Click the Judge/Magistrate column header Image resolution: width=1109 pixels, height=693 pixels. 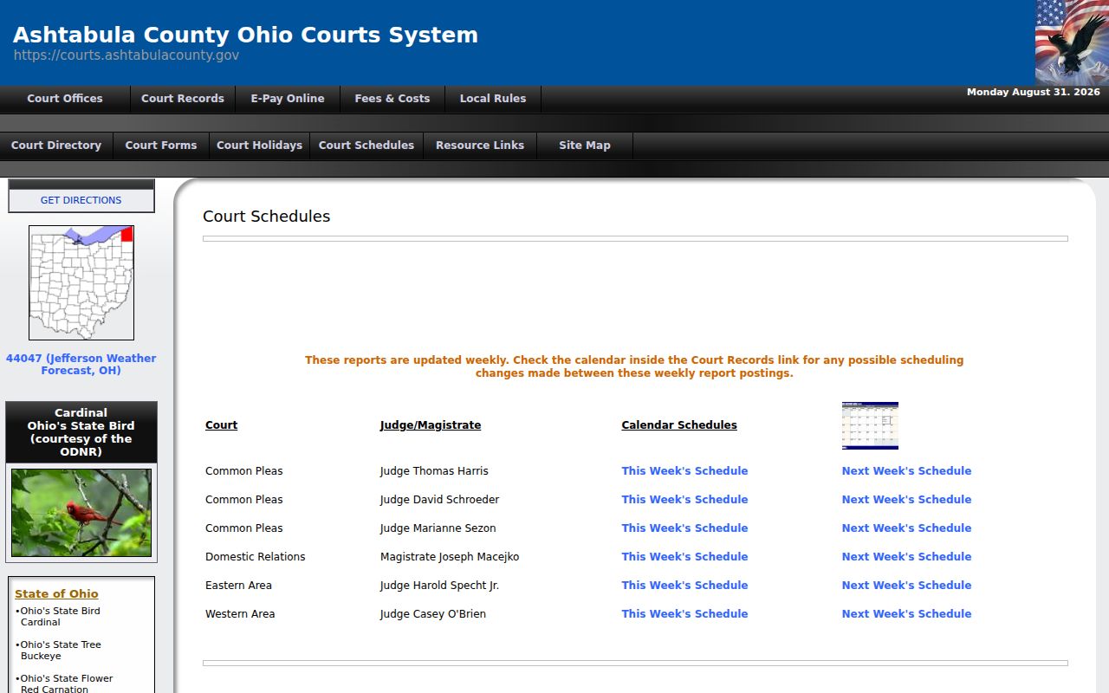point(431,425)
